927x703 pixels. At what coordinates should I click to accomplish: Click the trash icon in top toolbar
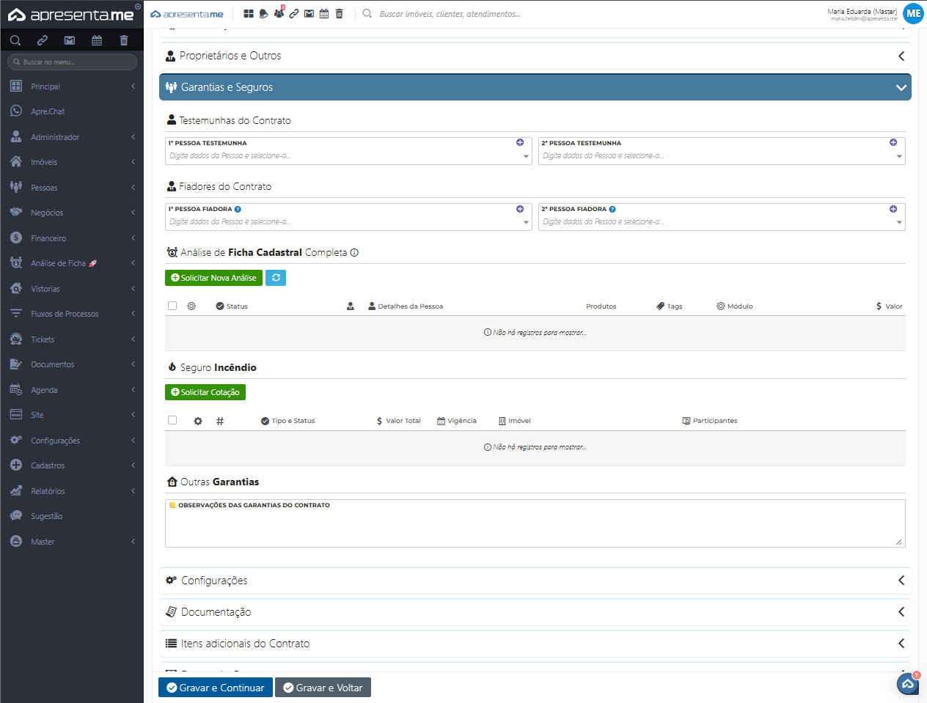(339, 14)
